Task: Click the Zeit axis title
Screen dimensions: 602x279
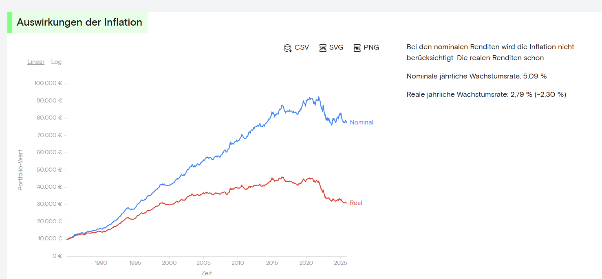Action: (207, 273)
